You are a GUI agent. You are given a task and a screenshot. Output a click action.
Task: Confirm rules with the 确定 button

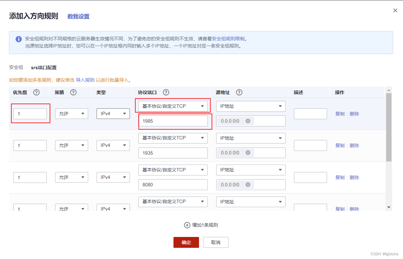(186, 243)
